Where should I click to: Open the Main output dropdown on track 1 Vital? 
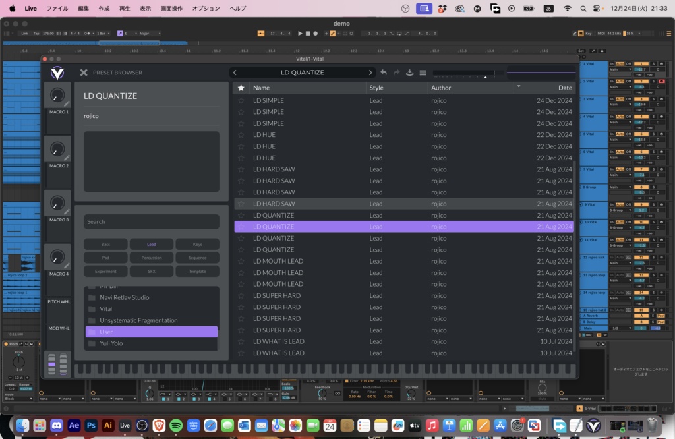pos(620,69)
